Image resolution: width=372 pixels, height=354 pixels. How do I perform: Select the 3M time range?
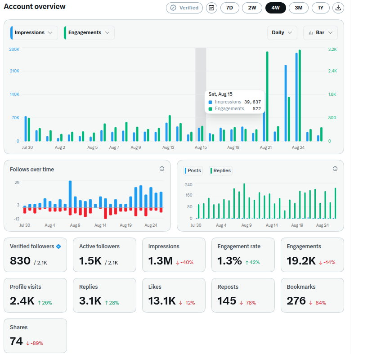(299, 8)
